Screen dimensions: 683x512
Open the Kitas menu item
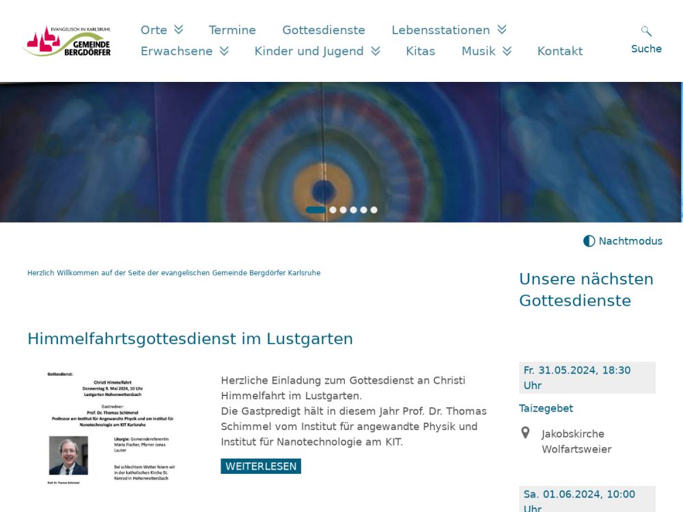(x=420, y=51)
